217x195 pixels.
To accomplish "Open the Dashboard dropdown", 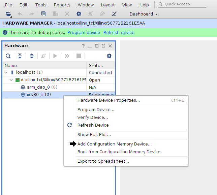I will 144,14.
